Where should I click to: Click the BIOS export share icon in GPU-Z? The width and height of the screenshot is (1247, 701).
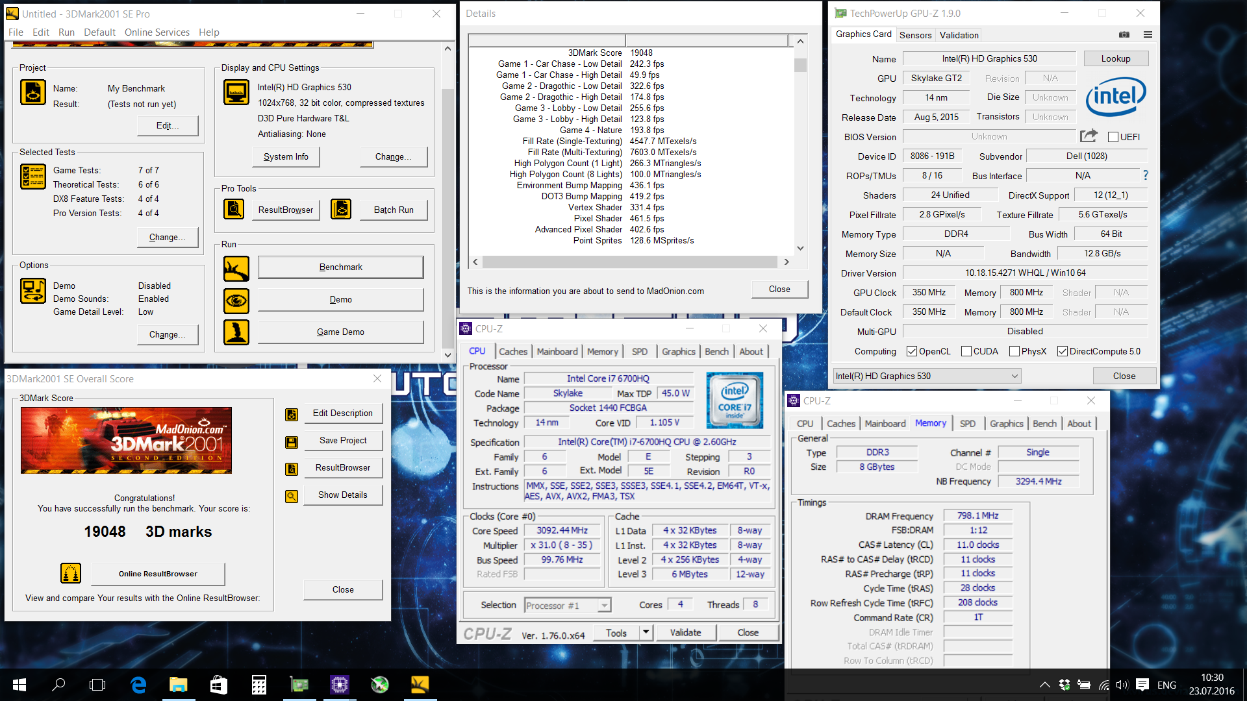click(x=1089, y=136)
